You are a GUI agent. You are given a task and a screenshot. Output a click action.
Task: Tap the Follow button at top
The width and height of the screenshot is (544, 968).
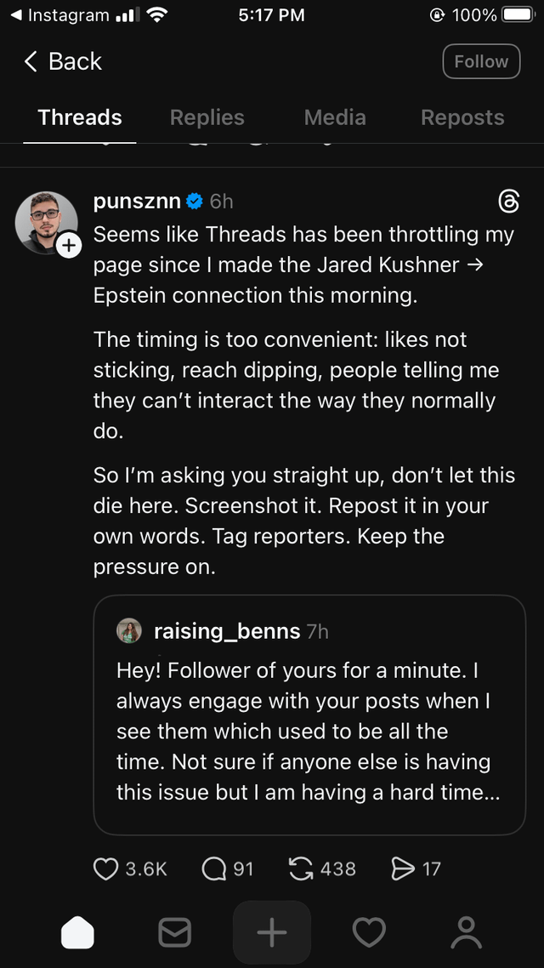coord(481,61)
